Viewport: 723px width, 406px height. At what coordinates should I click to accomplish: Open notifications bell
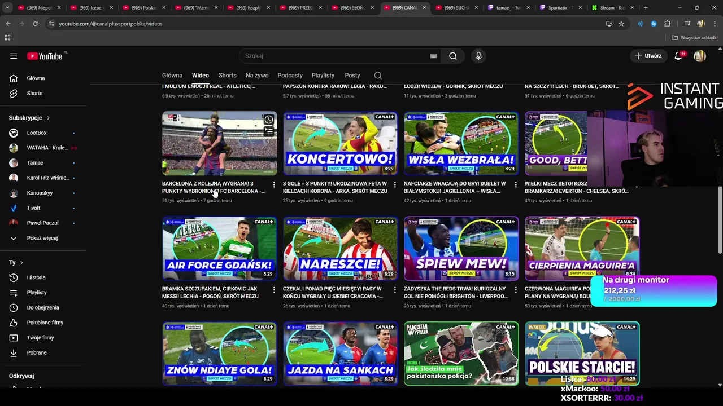point(679,56)
